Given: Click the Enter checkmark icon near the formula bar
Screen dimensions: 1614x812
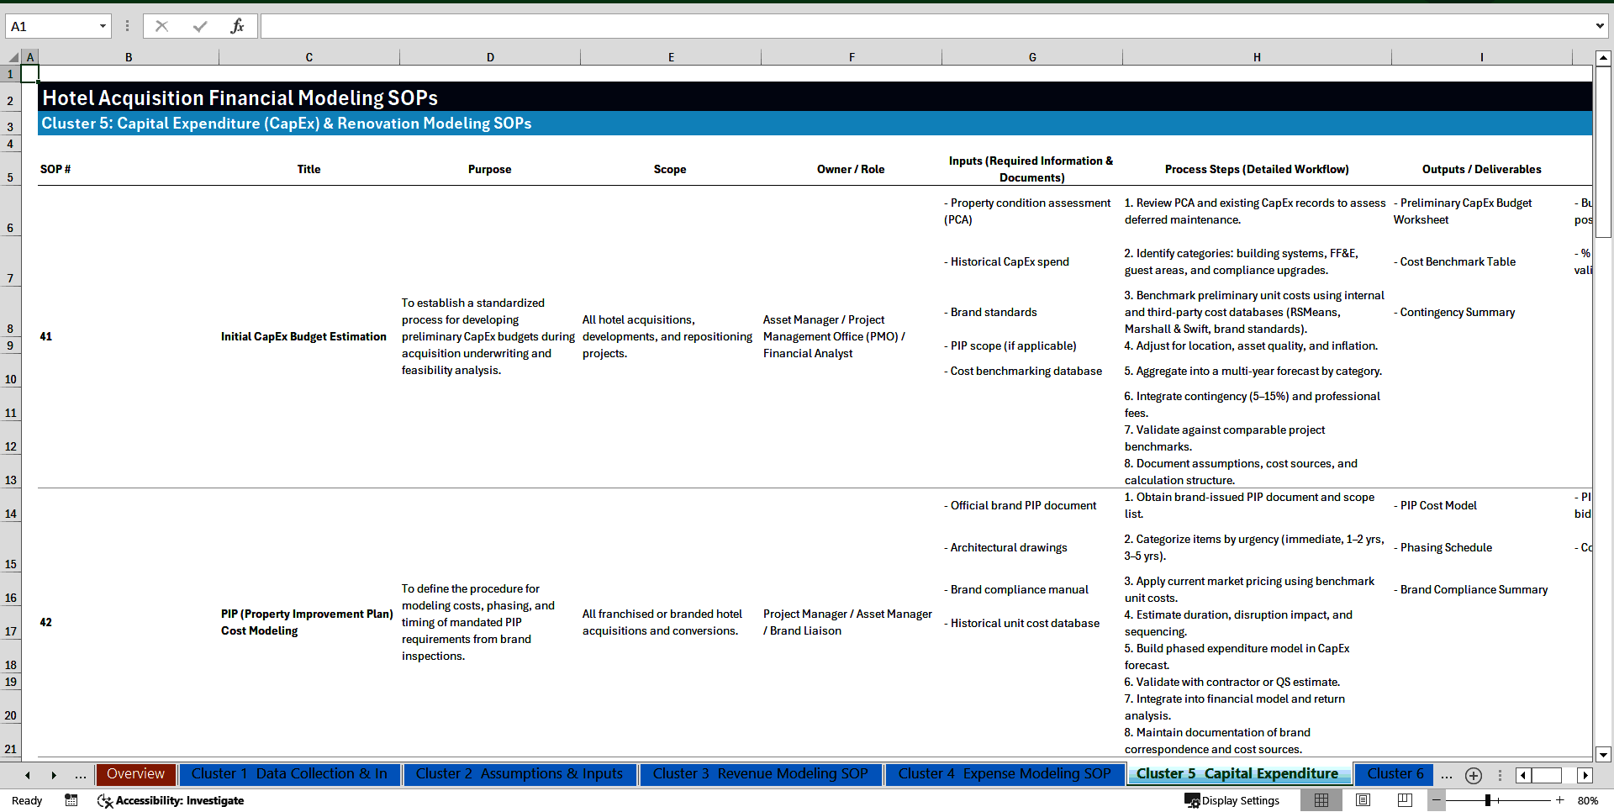Looking at the screenshot, I should 199,25.
